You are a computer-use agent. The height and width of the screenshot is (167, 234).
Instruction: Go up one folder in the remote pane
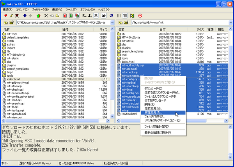[121, 23]
